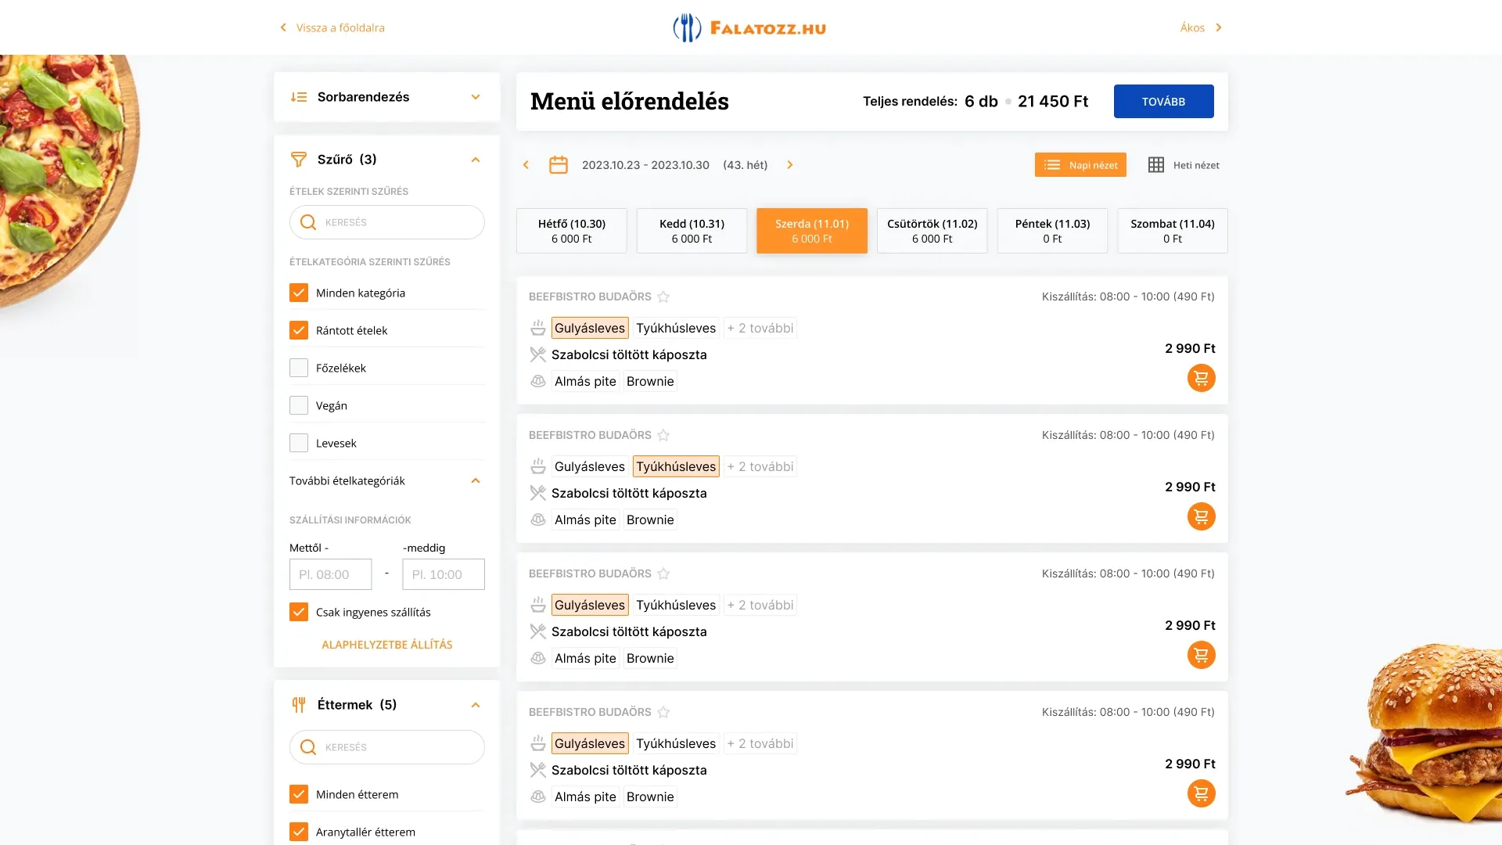The width and height of the screenshot is (1502, 845).
Task: Add the fourth menu card to cart
Action: pyautogui.click(x=1202, y=793)
